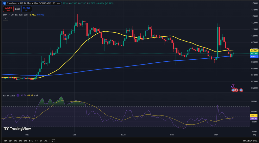Click the flag icon beside COINBASE

[x=54, y=3]
